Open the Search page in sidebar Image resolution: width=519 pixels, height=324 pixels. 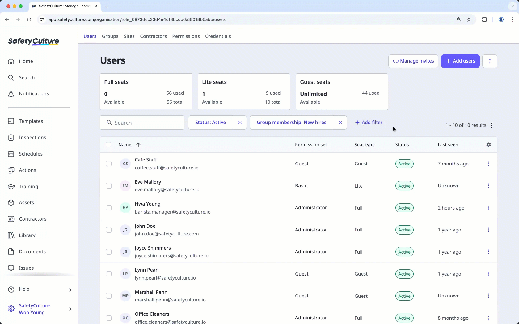21,78
